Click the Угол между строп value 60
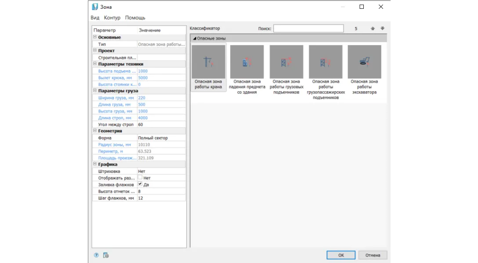478x263 pixels. tap(161, 124)
